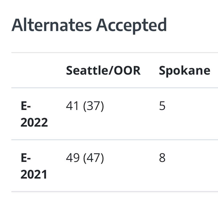
Task: Click the word "Accepted" in the heading
Action: pyautogui.click(x=131, y=25)
